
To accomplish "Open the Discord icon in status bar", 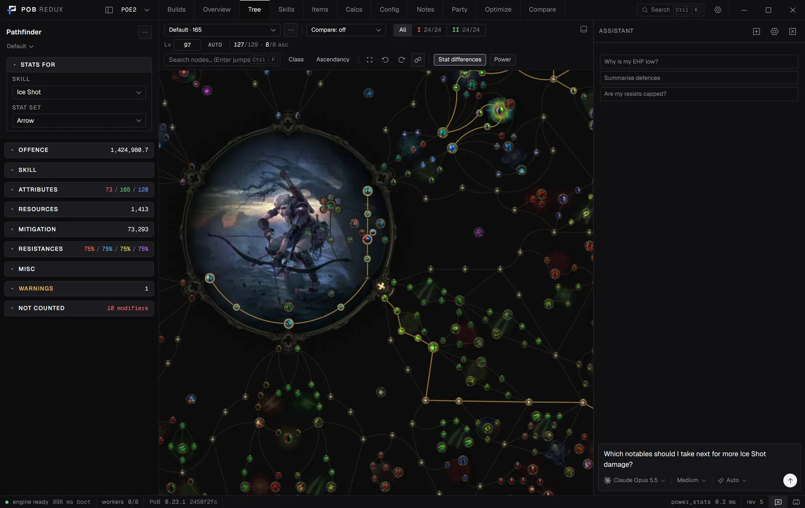I will 796,502.
